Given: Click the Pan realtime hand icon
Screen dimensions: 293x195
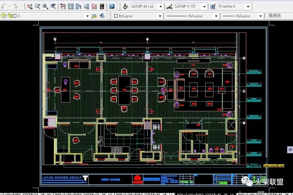Looking at the screenshot, I should click(x=30, y=6).
